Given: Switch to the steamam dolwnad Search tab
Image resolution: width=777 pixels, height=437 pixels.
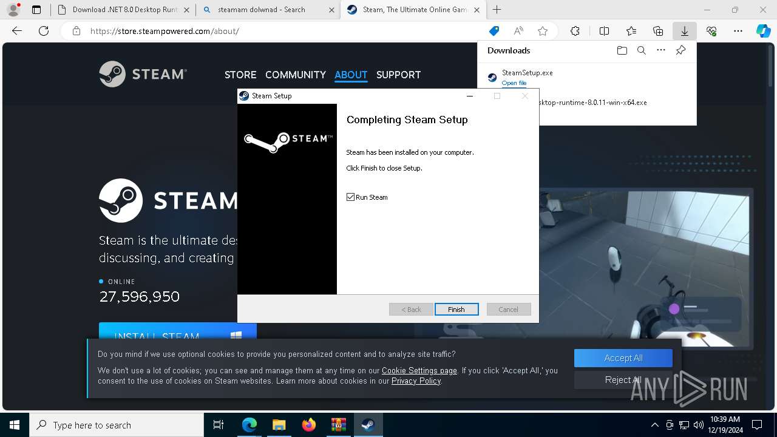Looking at the screenshot, I should [268, 10].
